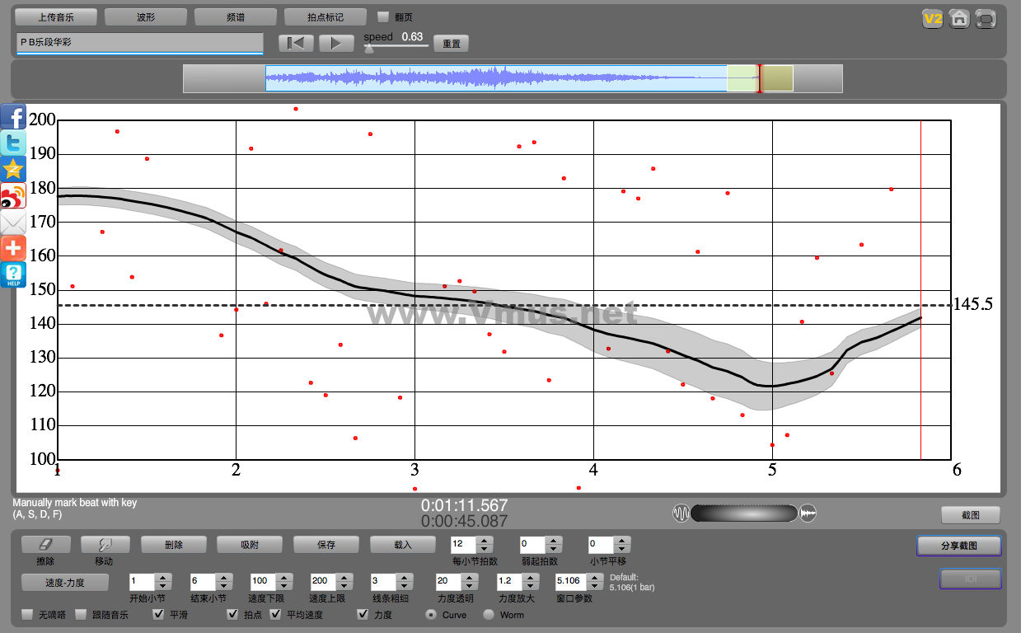Image resolution: width=1021 pixels, height=633 pixels.
Task: Click the speed slider handle
Action: 369,49
